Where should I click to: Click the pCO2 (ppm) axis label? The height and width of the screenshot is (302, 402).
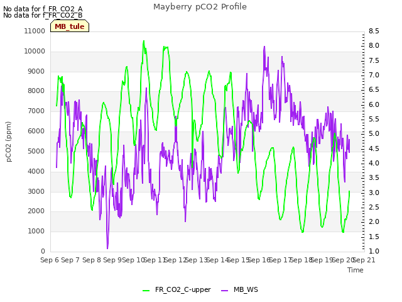[x=9, y=142]
